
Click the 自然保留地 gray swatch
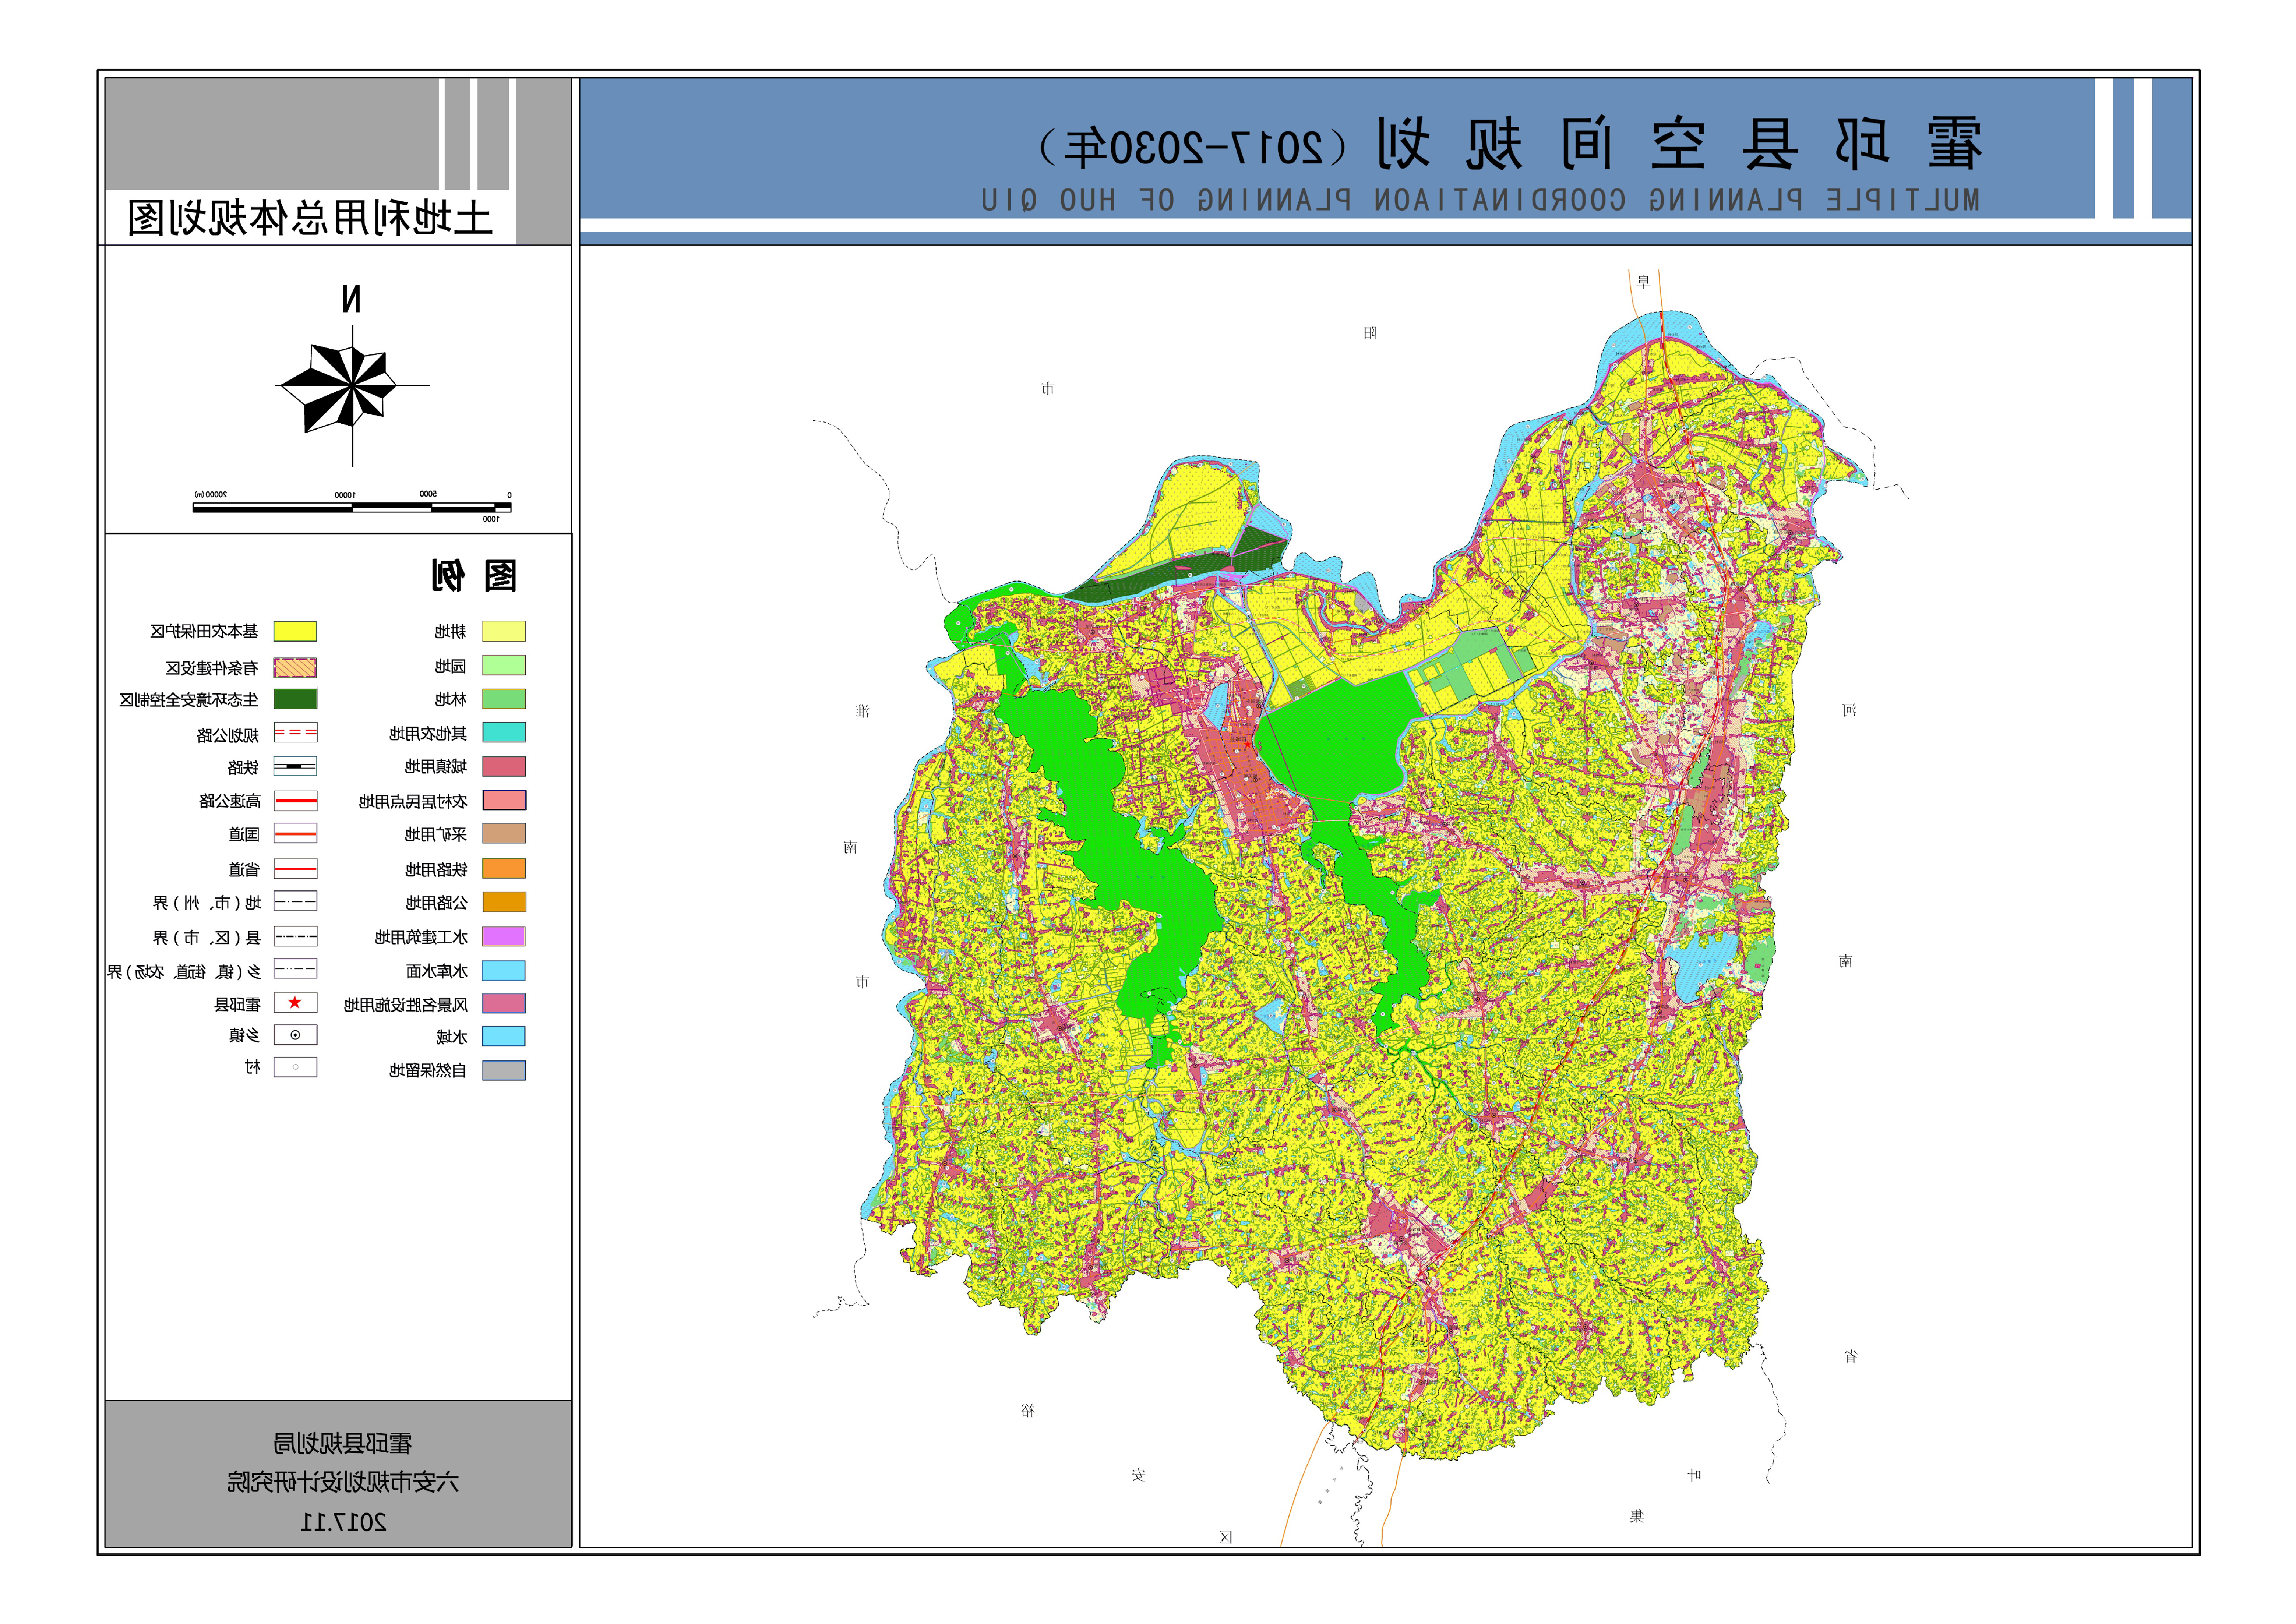tap(504, 1070)
